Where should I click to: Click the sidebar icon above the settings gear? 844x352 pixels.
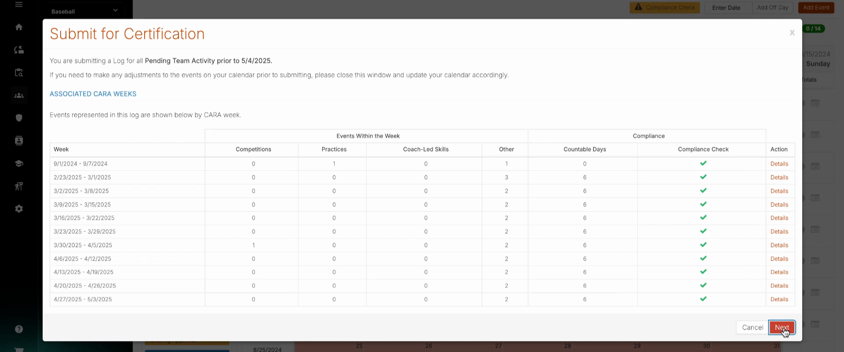point(19,186)
